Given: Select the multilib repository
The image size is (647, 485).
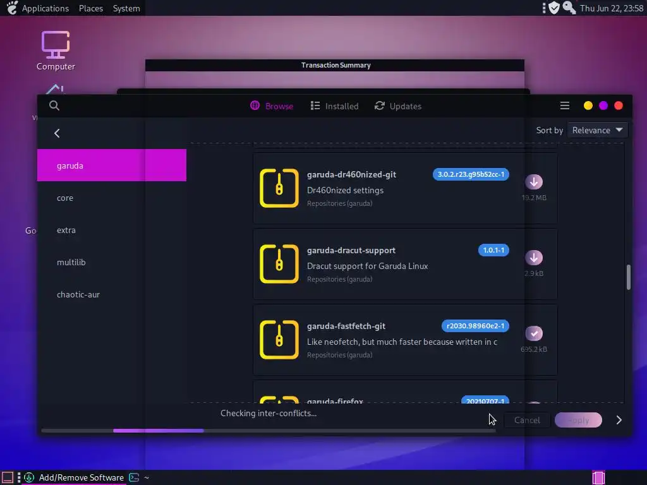Looking at the screenshot, I should click(112, 262).
